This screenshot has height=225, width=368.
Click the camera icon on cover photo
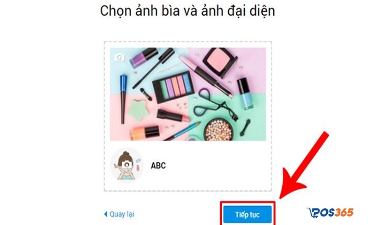(119, 57)
